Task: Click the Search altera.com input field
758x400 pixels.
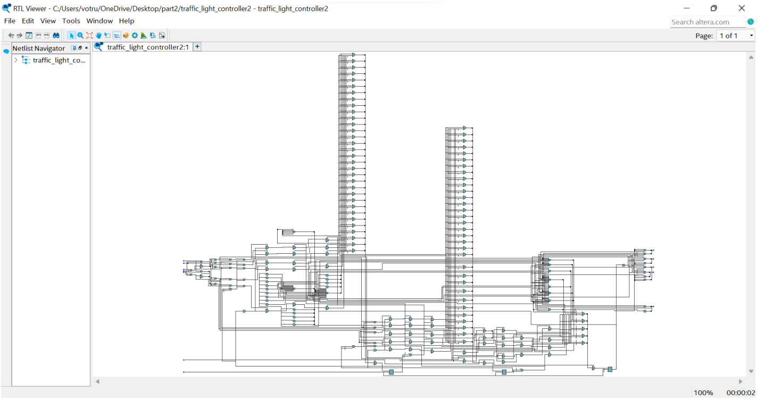Action: click(x=707, y=22)
